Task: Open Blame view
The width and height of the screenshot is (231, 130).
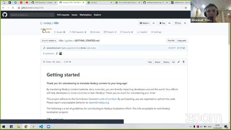Action: coord(157,62)
